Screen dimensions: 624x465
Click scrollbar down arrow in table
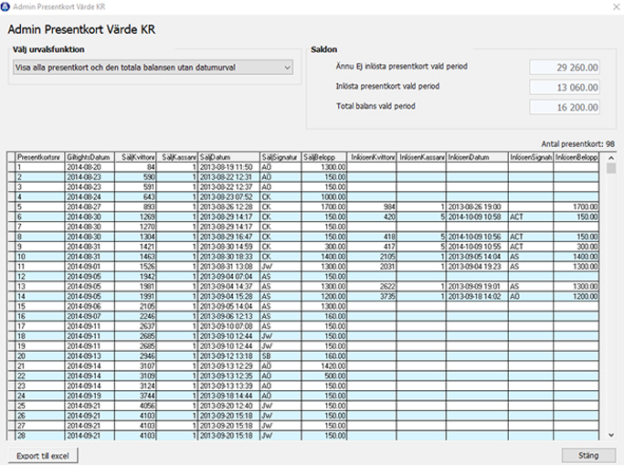pos(611,435)
